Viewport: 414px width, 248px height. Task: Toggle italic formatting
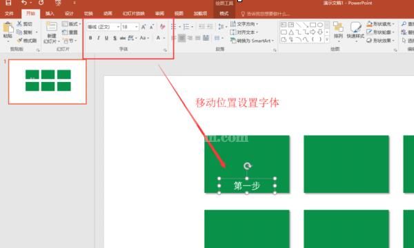(99, 38)
